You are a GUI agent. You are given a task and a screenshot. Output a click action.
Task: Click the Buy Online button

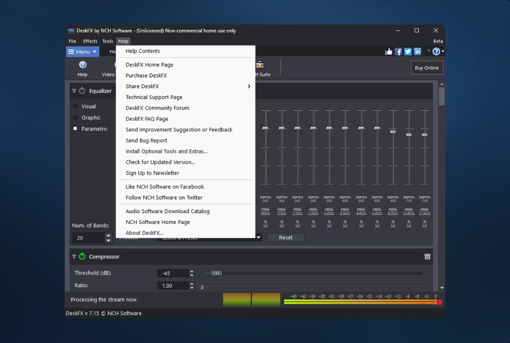tap(426, 68)
